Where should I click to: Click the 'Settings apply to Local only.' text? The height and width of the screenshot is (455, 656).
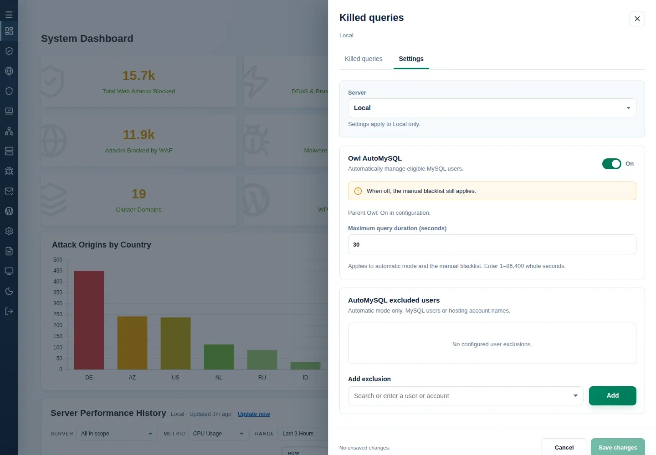point(384,124)
